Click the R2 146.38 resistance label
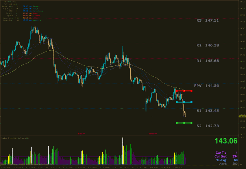The height and width of the screenshot is (169, 246). (x=207, y=45)
